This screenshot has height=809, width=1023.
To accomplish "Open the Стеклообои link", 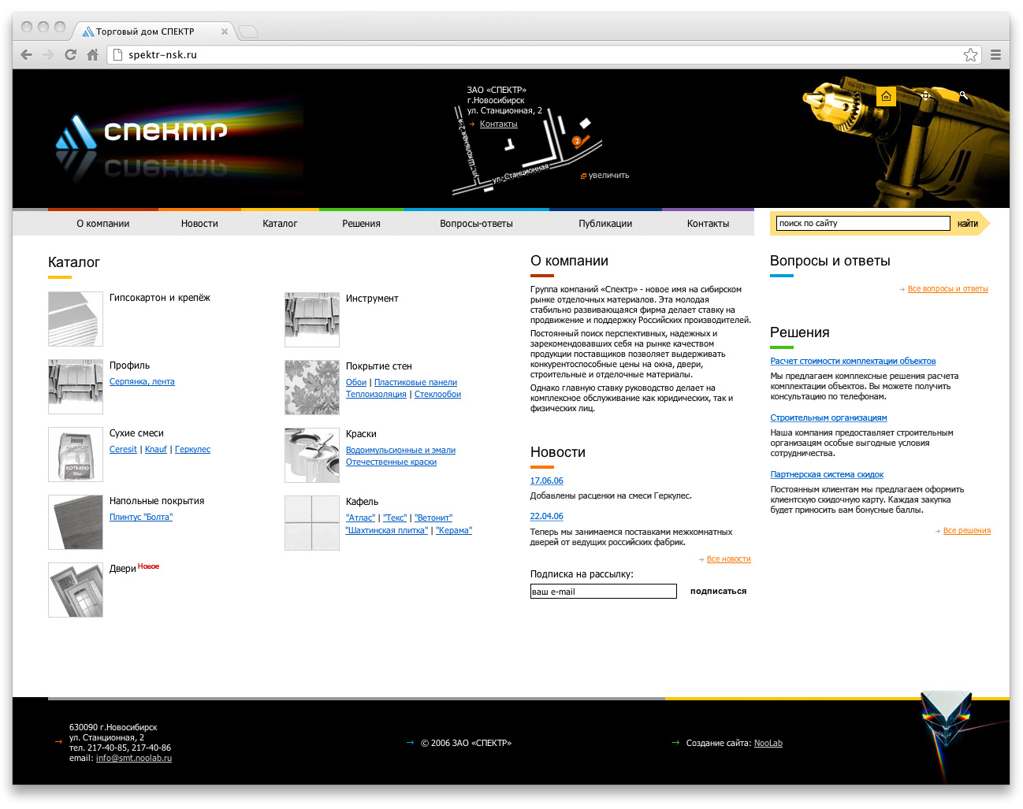I will coord(437,395).
